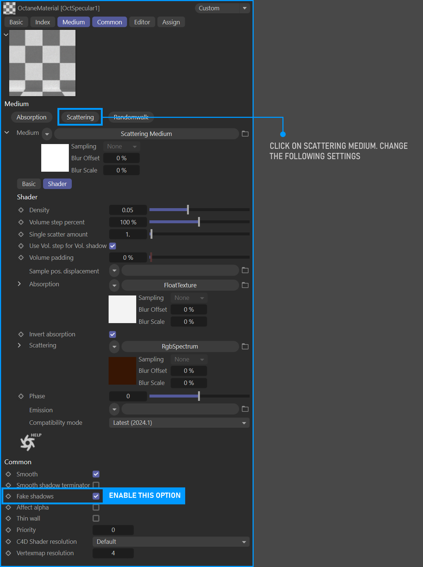Click folder icon beside RgbSpectrum
This screenshot has height=567, width=423.
pyautogui.click(x=245, y=346)
